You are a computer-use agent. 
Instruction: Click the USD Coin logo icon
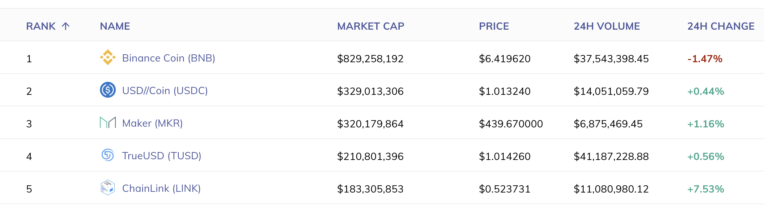click(x=108, y=90)
